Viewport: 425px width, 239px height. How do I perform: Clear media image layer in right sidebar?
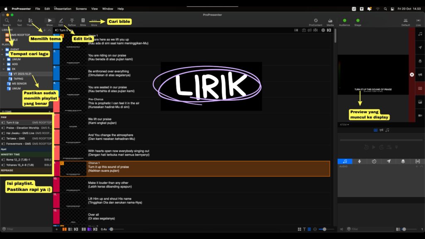[x=420, y=102]
